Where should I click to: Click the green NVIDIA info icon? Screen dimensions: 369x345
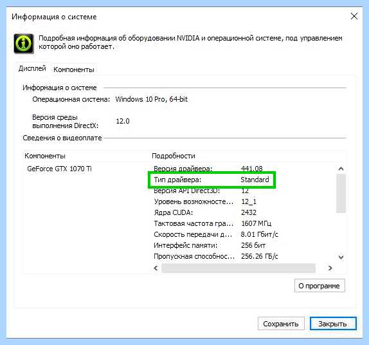pyautogui.click(x=24, y=44)
